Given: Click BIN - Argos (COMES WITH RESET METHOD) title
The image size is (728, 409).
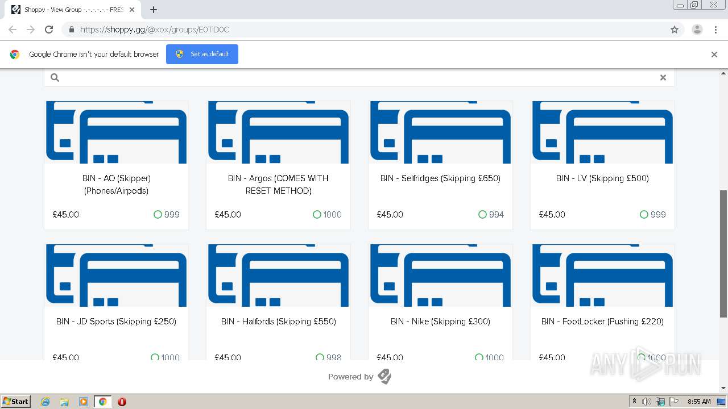Looking at the screenshot, I should coord(279,185).
